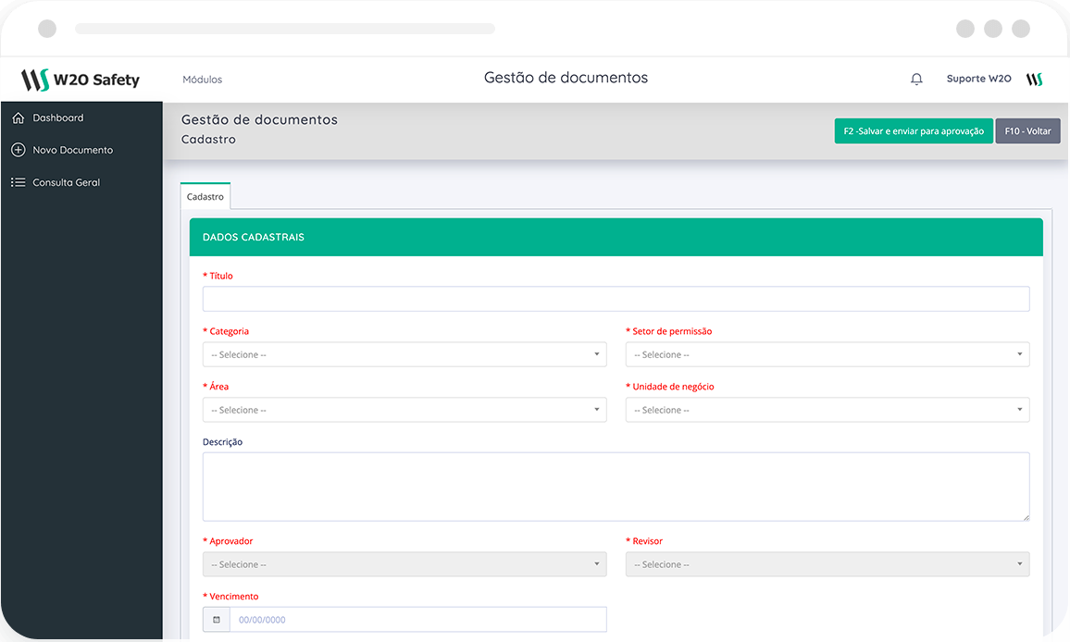The width and height of the screenshot is (1070, 642).
Task: Select the Novo Documento plus icon
Action: click(x=18, y=150)
